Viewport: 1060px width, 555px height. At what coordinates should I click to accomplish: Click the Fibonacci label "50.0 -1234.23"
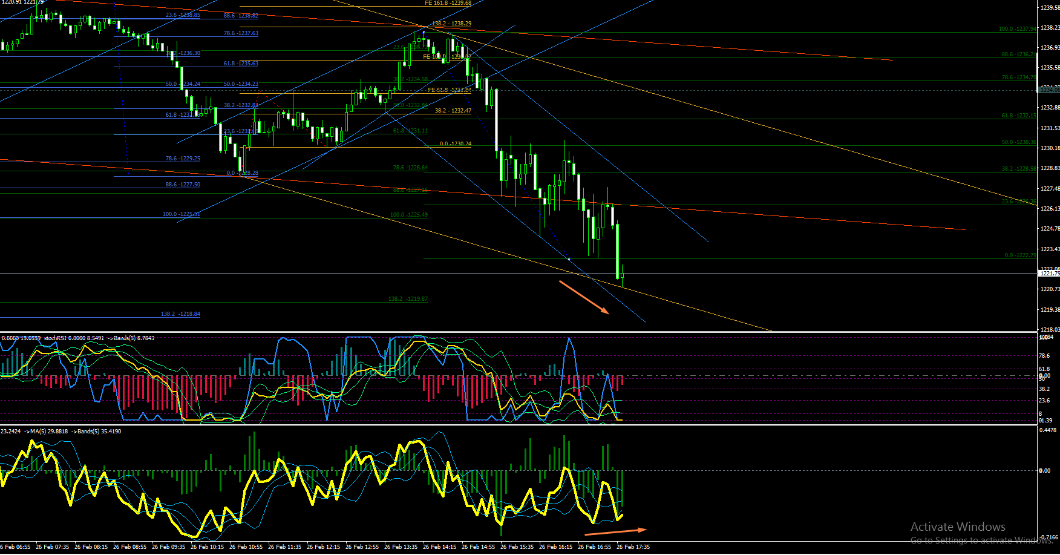241,84
